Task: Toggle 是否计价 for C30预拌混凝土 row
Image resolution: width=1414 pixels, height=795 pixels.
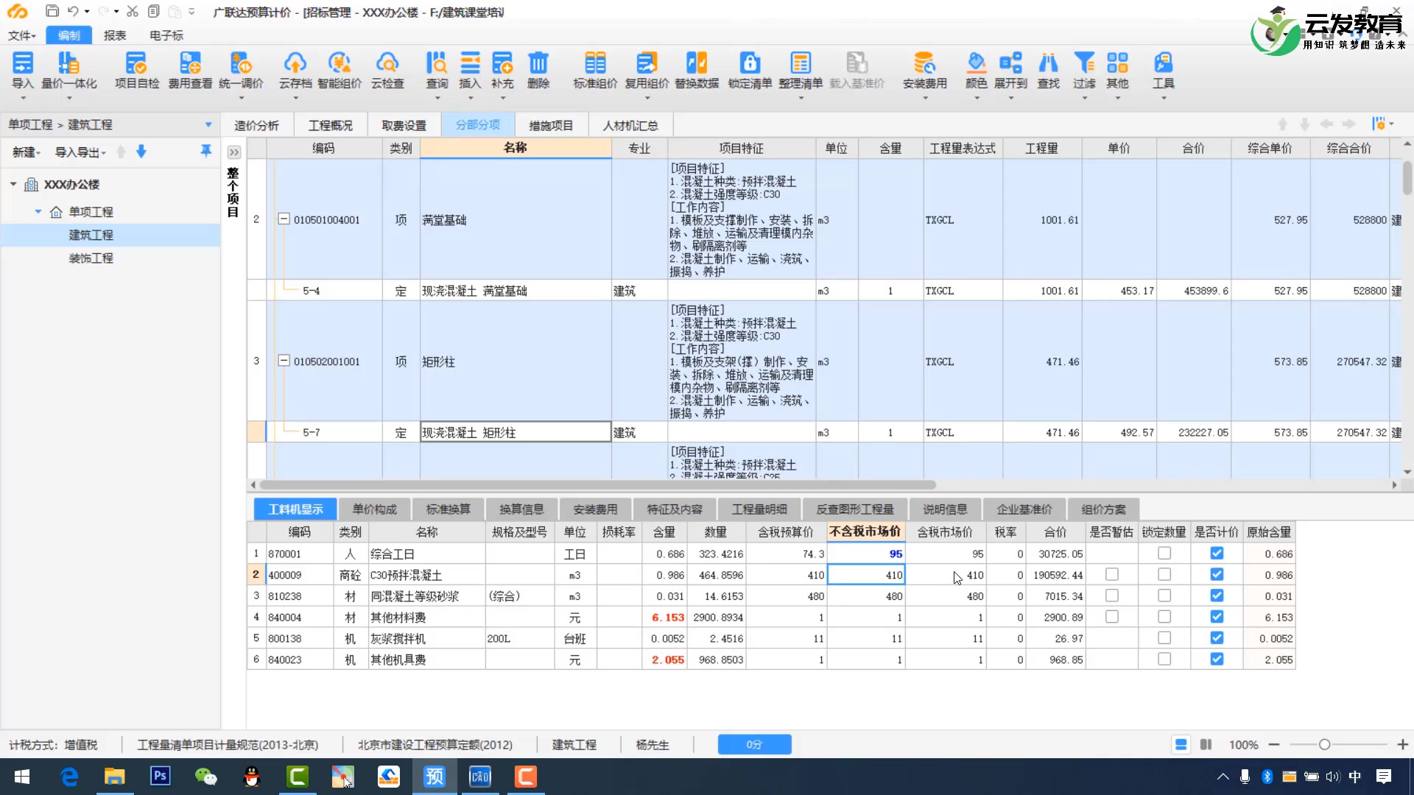Action: pos(1217,574)
